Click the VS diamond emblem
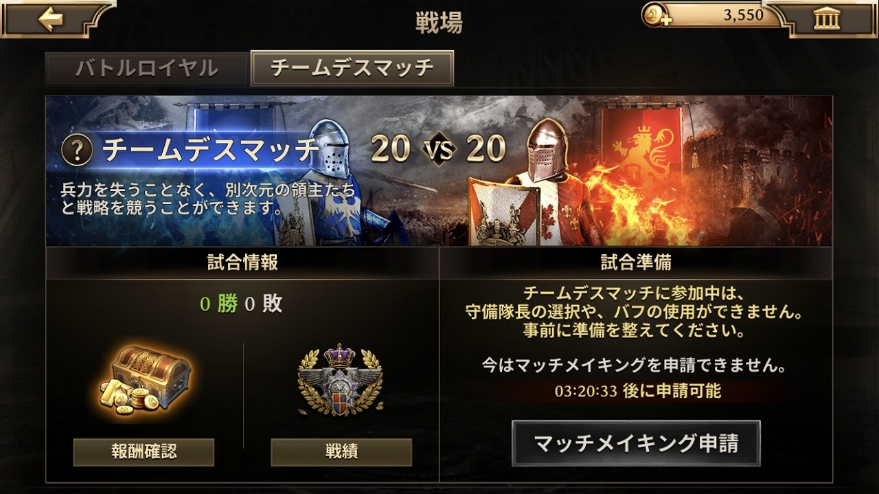This screenshot has width=879, height=494. click(438, 150)
